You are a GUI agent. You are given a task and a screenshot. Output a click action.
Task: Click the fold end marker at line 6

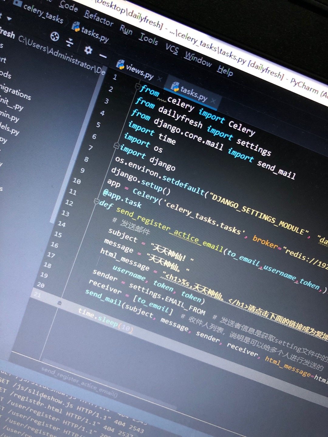pos(116,146)
